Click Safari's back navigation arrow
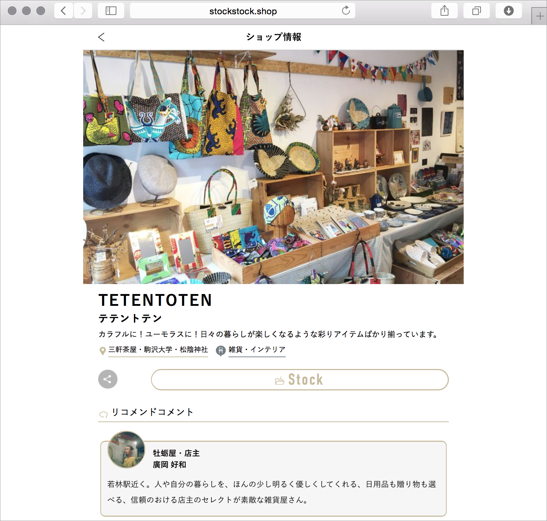 coord(64,11)
